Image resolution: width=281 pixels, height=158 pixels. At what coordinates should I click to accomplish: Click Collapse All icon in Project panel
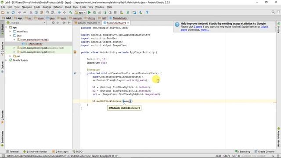click(x=58, y=23)
